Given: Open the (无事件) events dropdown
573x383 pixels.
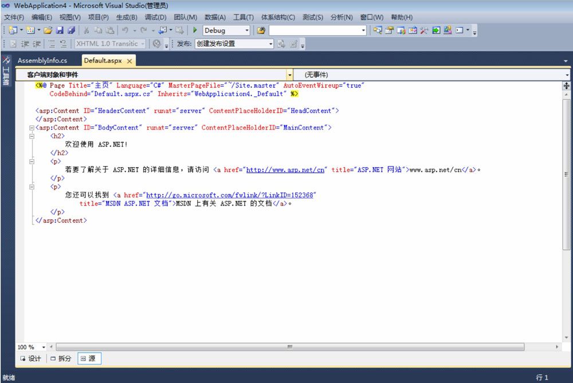Looking at the screenshot, I should tap(567, 75).
